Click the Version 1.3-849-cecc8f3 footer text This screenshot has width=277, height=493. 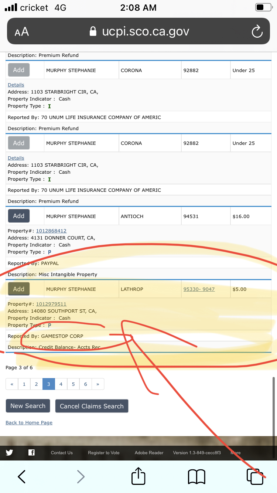pyautogui.click(x=197, y=453)
